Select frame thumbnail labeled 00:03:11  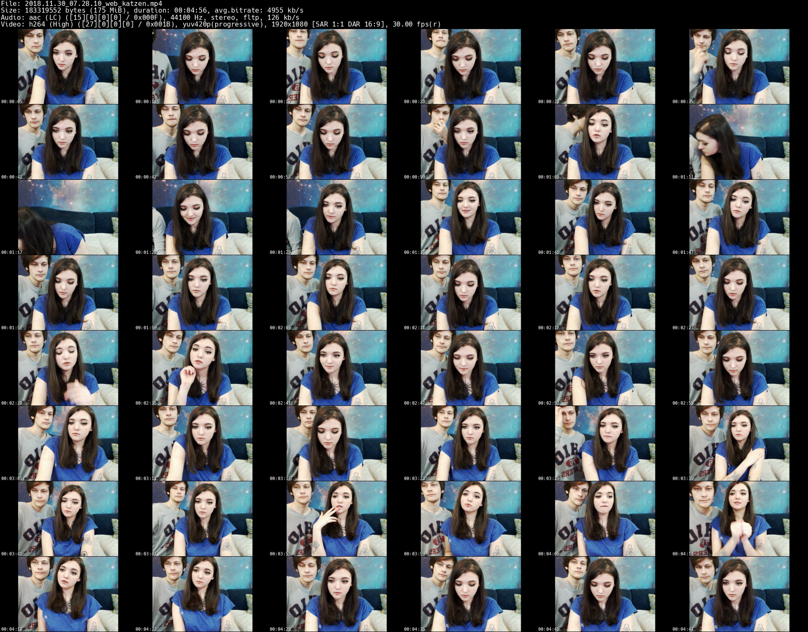click(x=202, y=443)
